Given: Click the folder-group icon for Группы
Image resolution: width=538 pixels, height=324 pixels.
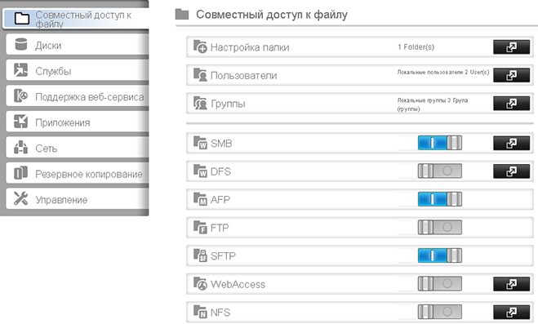Looking at the screenshot, I should pos(200,103).
